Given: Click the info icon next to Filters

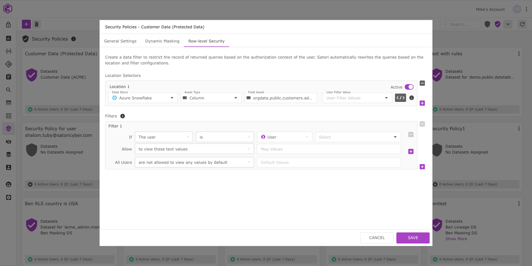Looking at the screenshot, I should point(123,116).
